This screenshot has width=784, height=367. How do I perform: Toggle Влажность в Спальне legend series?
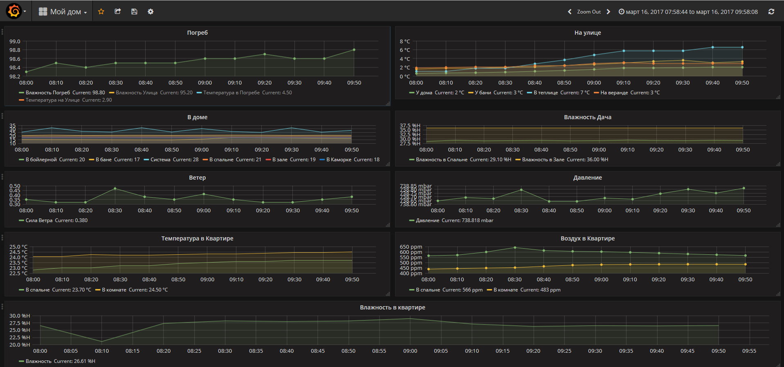coord(442,160)
